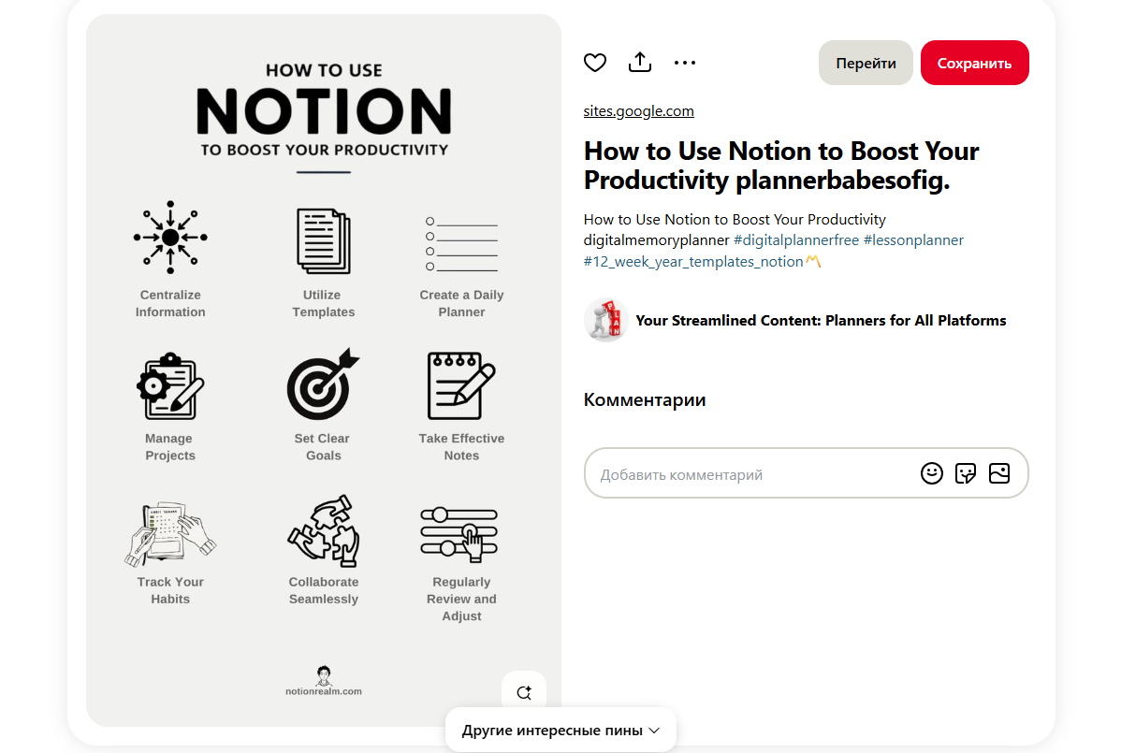
Task: Click the Manage Projects clipboard icon
Action: (170, 385)
